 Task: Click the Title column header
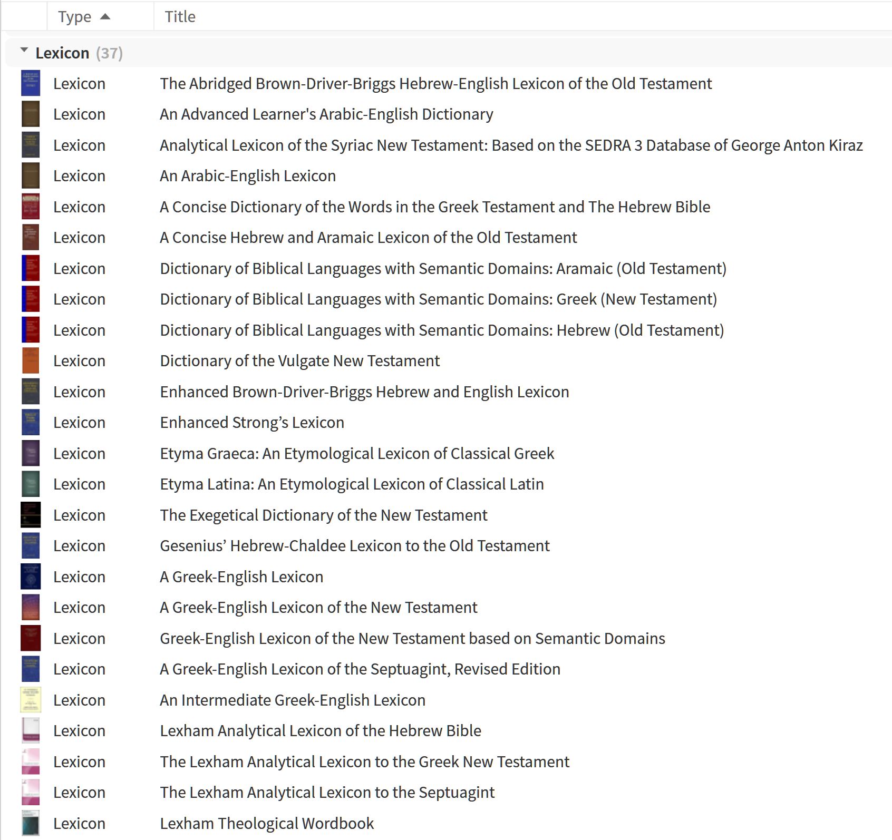click(180, 16)
